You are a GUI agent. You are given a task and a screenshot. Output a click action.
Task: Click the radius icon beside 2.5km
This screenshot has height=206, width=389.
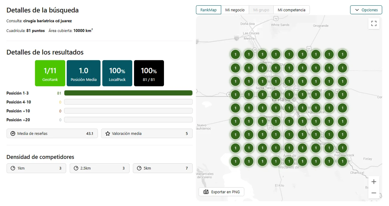click(x=76, y=168)
